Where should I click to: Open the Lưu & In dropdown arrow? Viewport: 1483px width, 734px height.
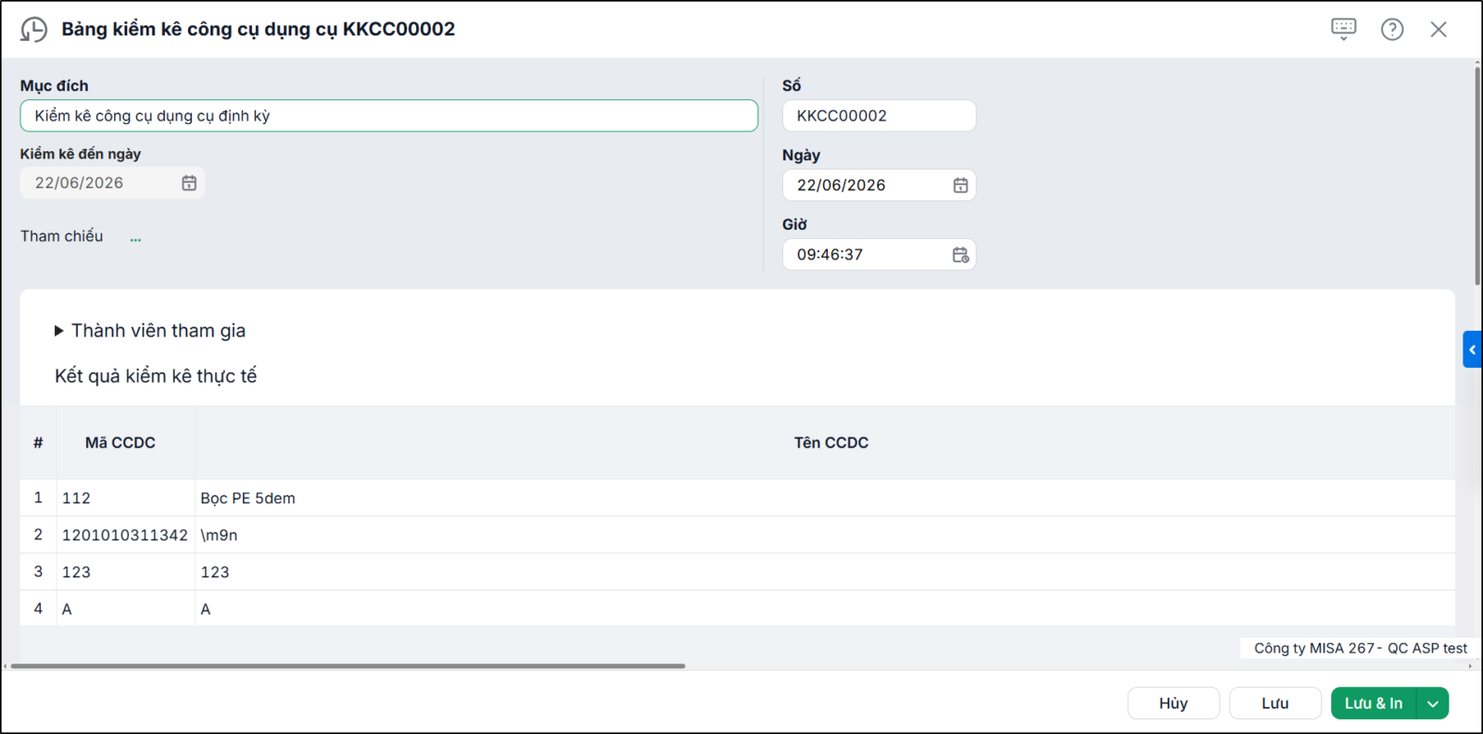(1433, 703)
